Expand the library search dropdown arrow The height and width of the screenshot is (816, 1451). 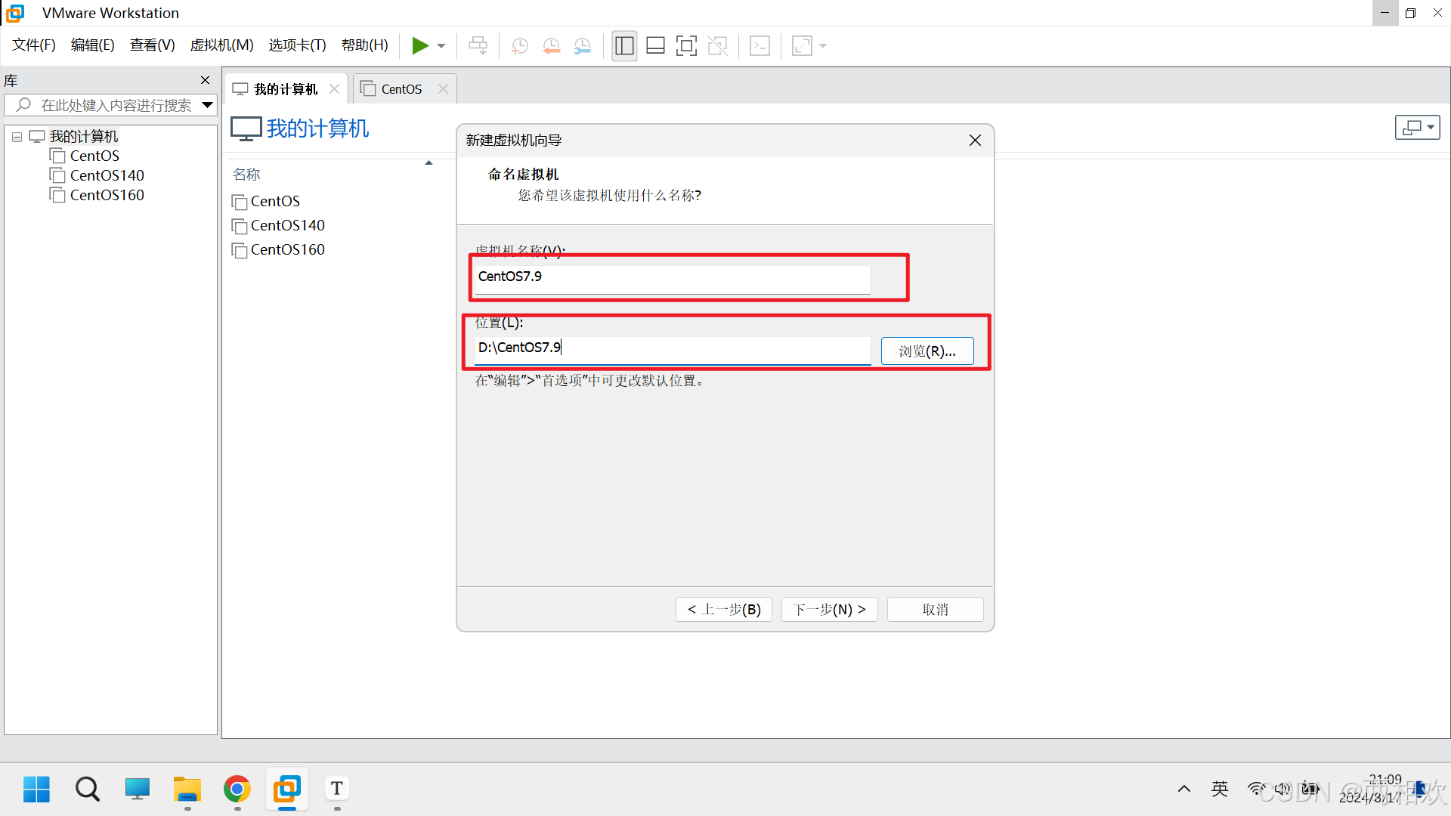[207, 105]
